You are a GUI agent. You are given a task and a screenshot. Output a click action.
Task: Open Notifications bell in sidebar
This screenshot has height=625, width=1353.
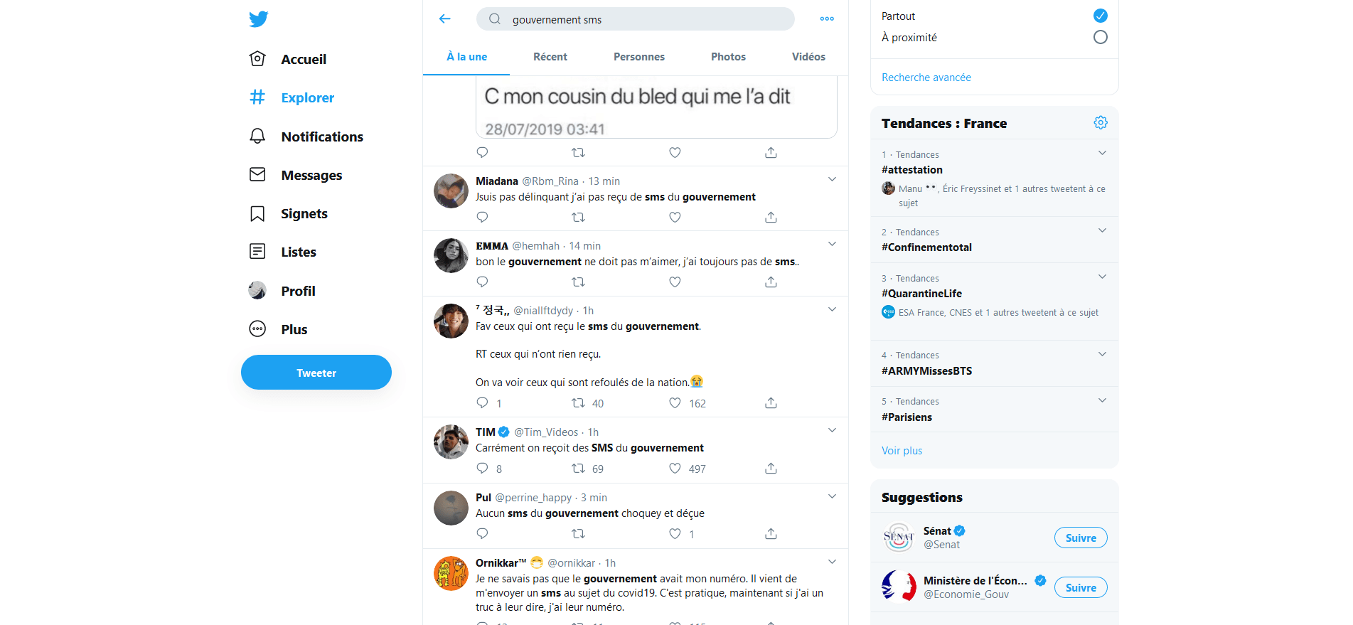306,137
